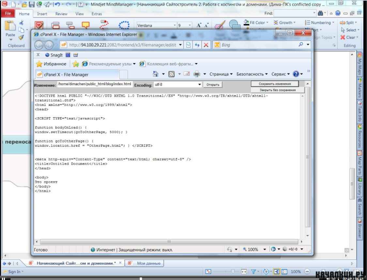Viewport: 367px width, 280px height.
Task: Open the IE address bar history dropdown
Action: (x=180, y=45)
